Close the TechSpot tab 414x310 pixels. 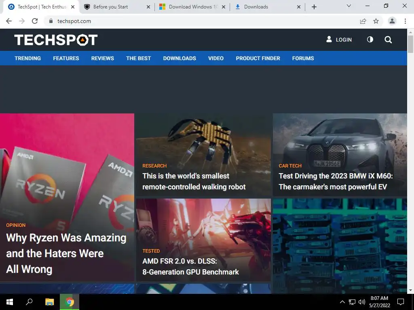[x=73, y=7]
